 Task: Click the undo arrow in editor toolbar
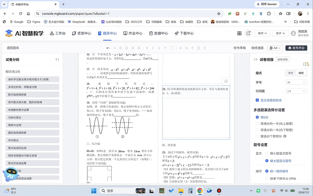108,48
